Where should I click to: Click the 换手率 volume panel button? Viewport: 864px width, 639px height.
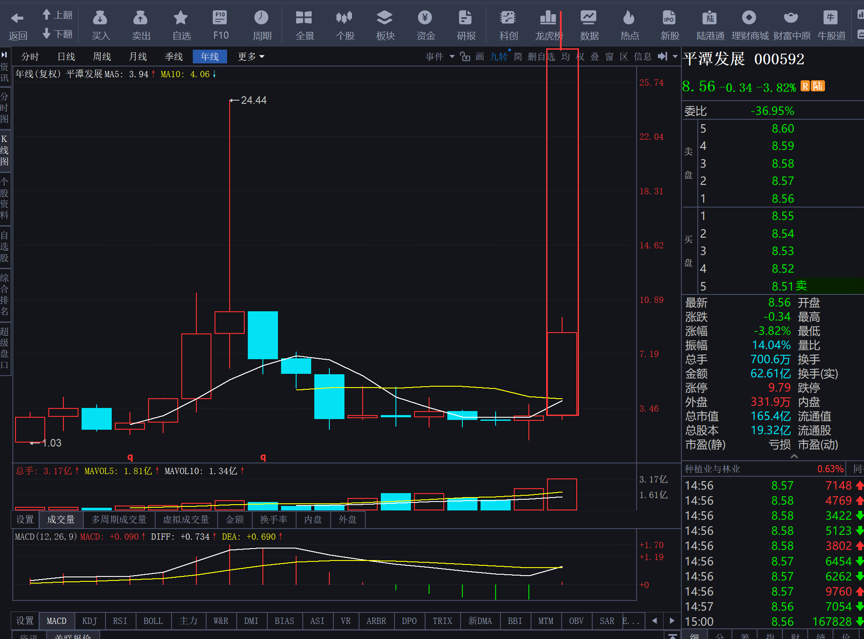pyautogui.click(x=274, y=519)
